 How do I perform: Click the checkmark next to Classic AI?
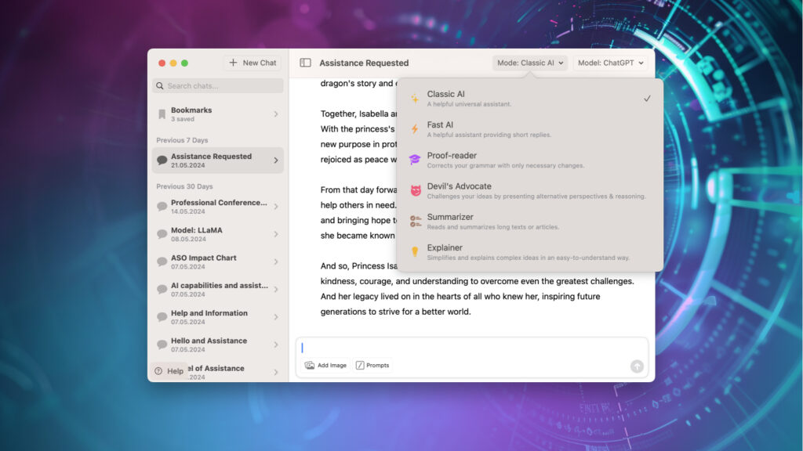[647, 98]
